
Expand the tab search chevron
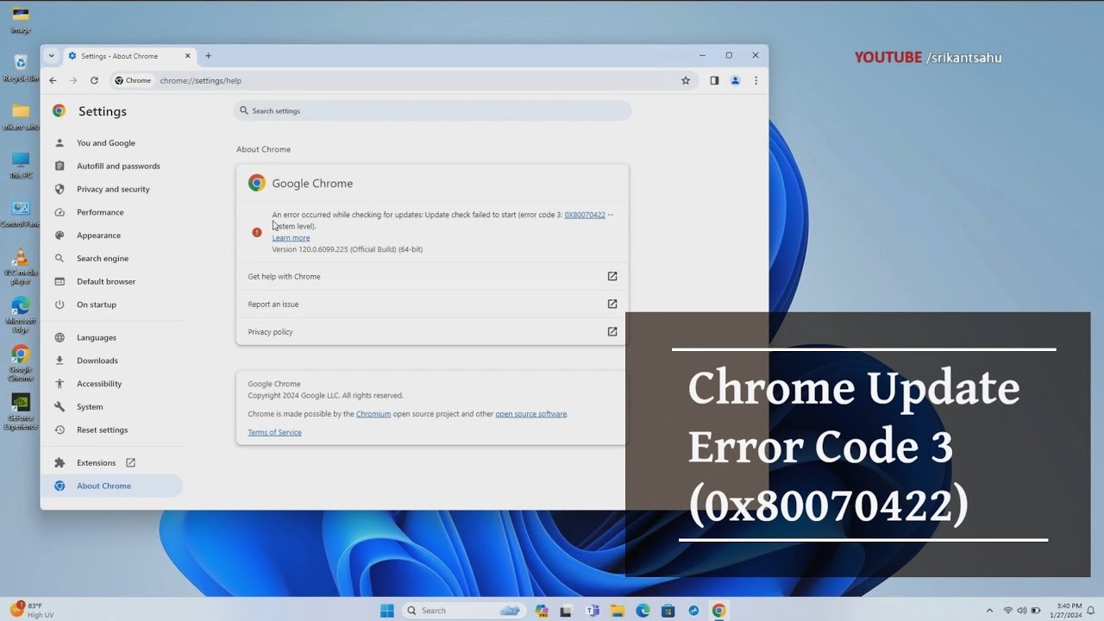tap(52, 56)
